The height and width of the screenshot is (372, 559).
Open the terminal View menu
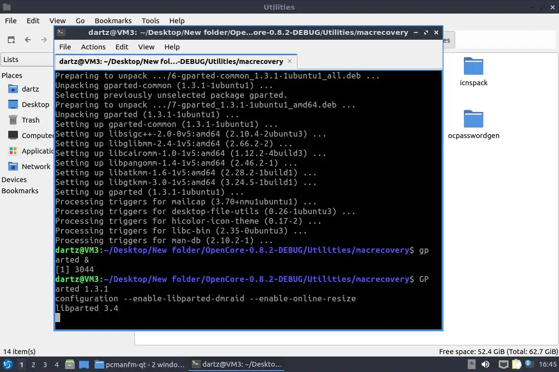click(146, 47)
